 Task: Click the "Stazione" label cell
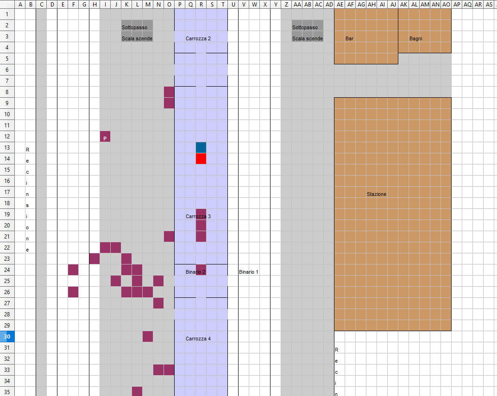point(376,194)
